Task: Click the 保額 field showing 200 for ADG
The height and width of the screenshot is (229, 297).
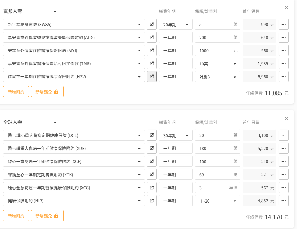Action: [214, 37]
